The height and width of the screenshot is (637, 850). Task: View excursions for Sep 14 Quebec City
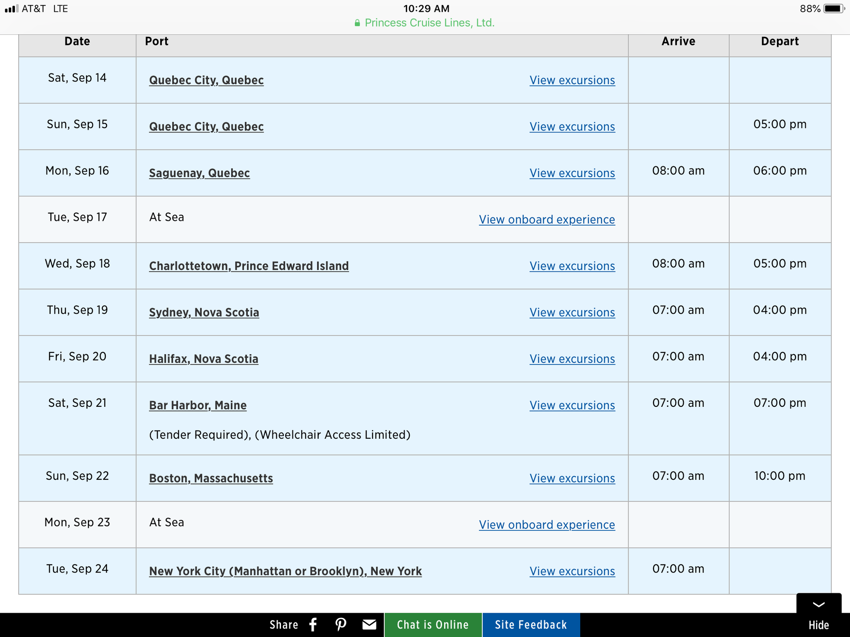point(572,80)
